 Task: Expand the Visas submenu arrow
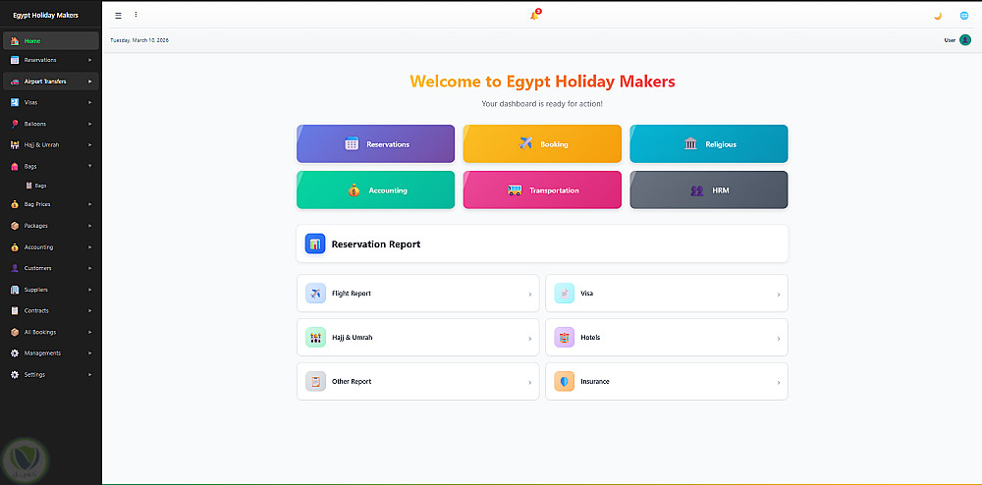(90, 102)
